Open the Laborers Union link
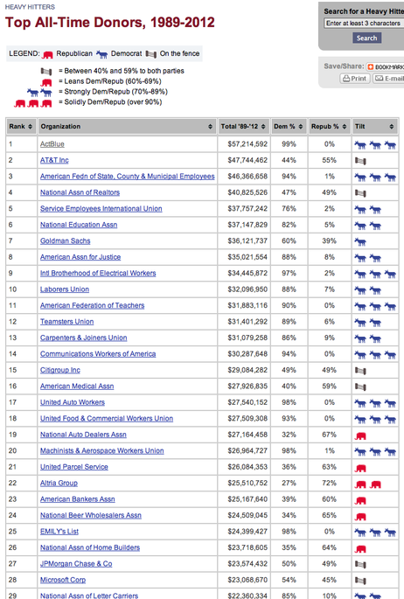Image resolution: width=404 pixels, height=599 pixels. click(x=65, y=289)
